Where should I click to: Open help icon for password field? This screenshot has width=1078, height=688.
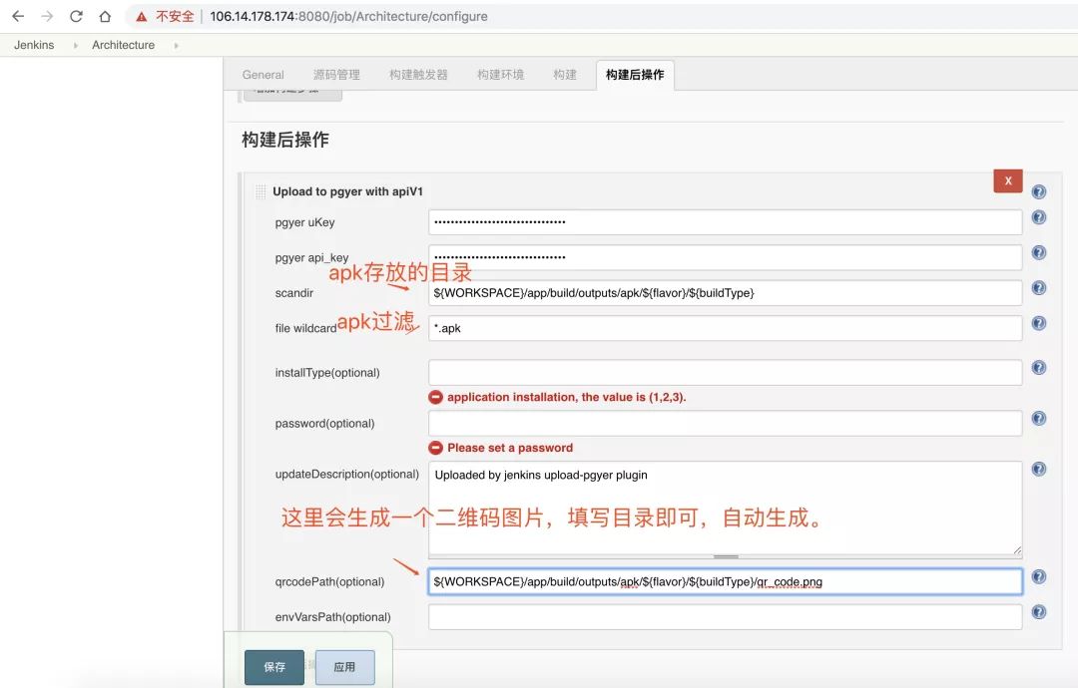click(1039, 418)
